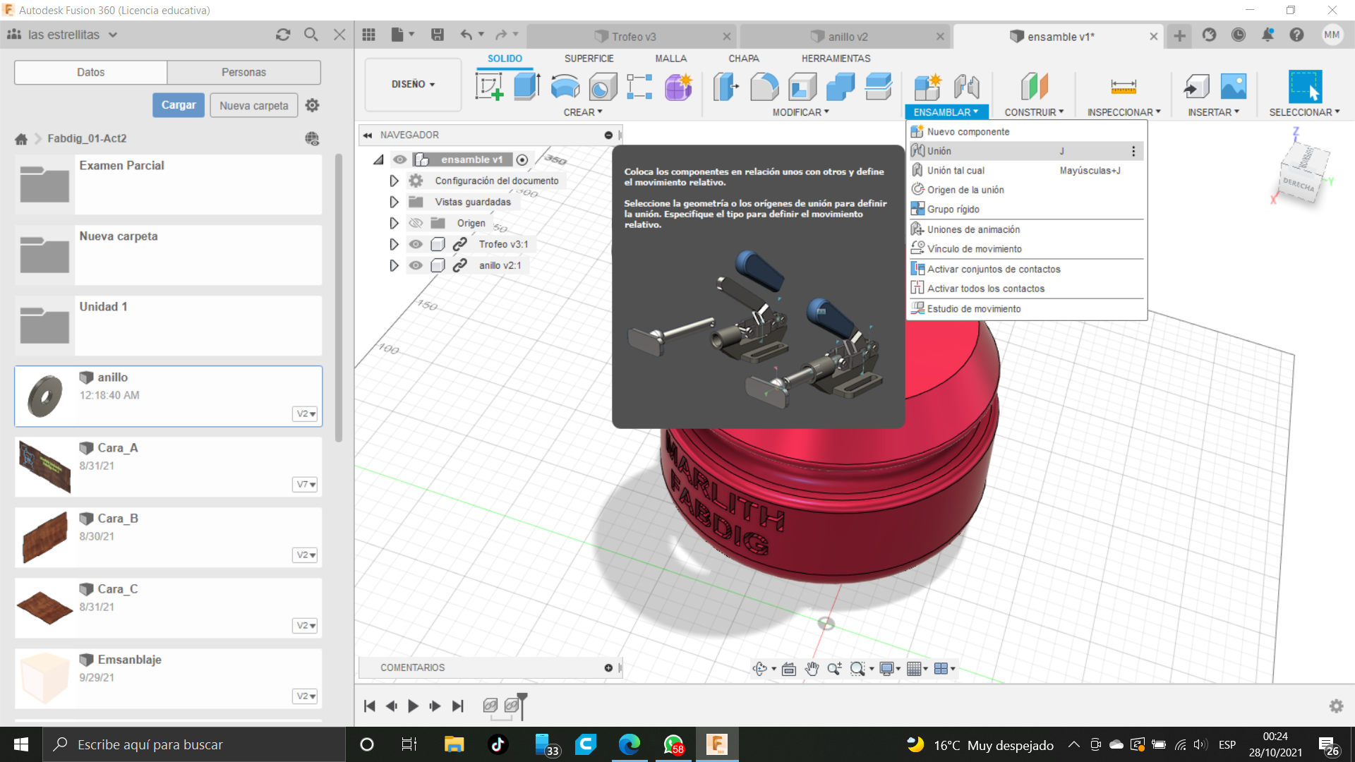Click the Nueva carpeta button
The height and width of the screenshot is (762, 1355).
pos(253,106)
